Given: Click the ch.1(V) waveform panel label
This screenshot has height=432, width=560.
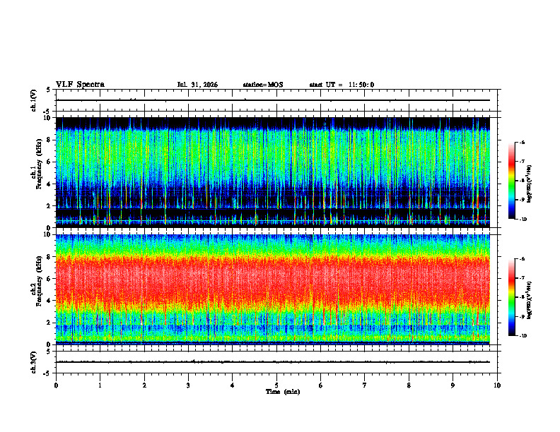Looking at the screenshot, I should [33, 100].
